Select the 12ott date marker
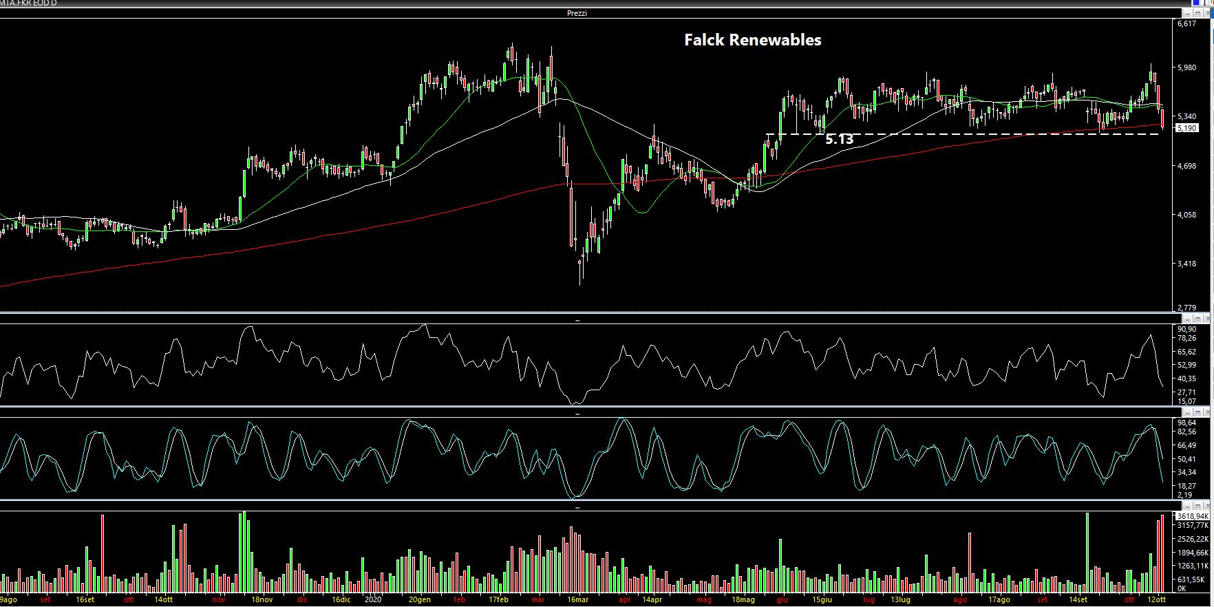The width and height of the screenshot is (1214, 607). pyautogui.click(x=1158, y=599)
